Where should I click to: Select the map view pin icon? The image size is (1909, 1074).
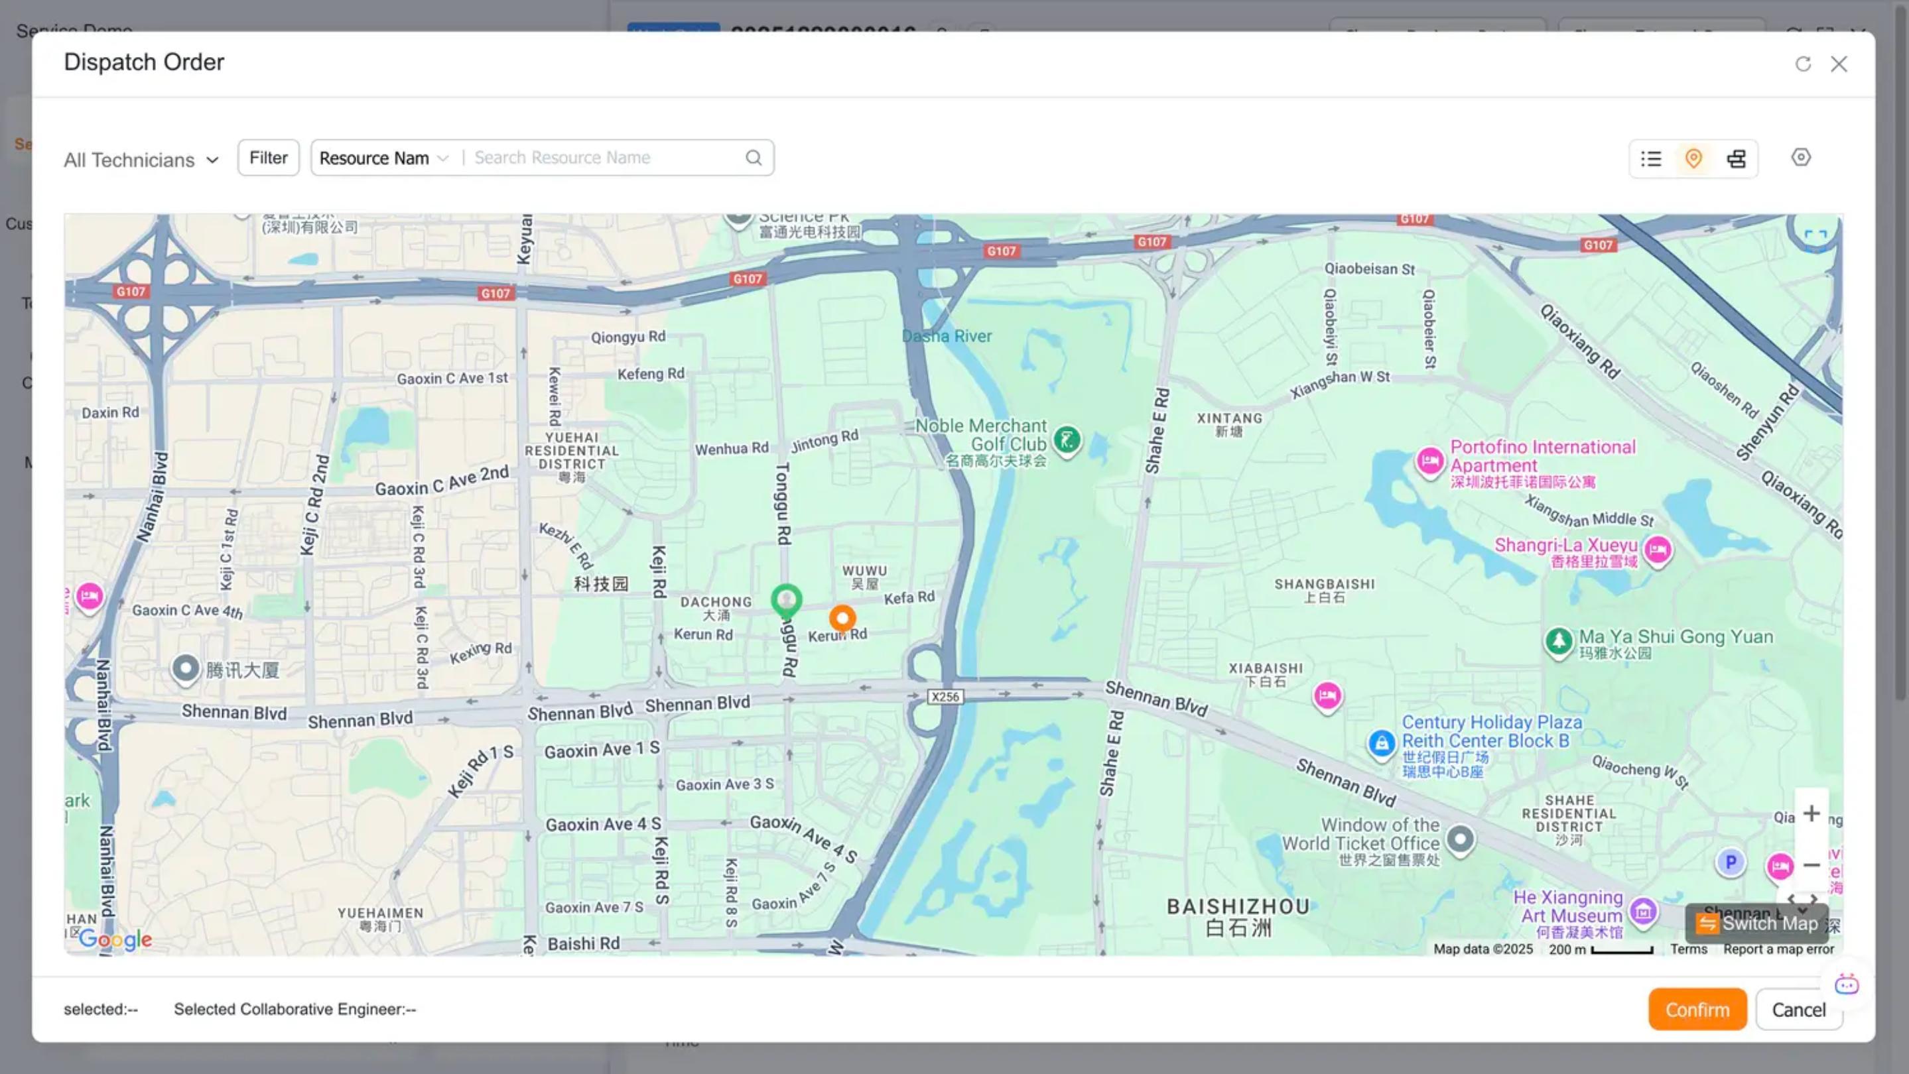pos(1693,158)
